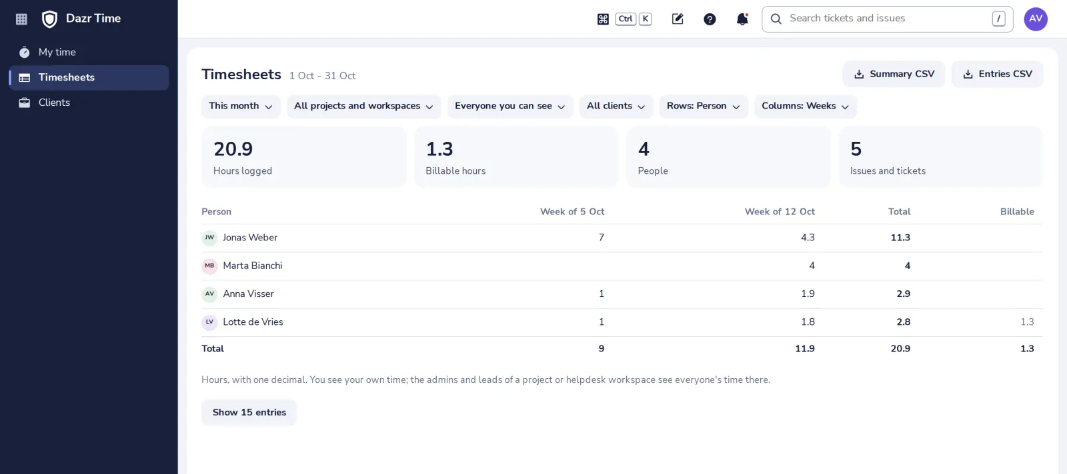Click Marta Bianchi's MB avatar
The image size is (1067, 474).
[209, 266]
